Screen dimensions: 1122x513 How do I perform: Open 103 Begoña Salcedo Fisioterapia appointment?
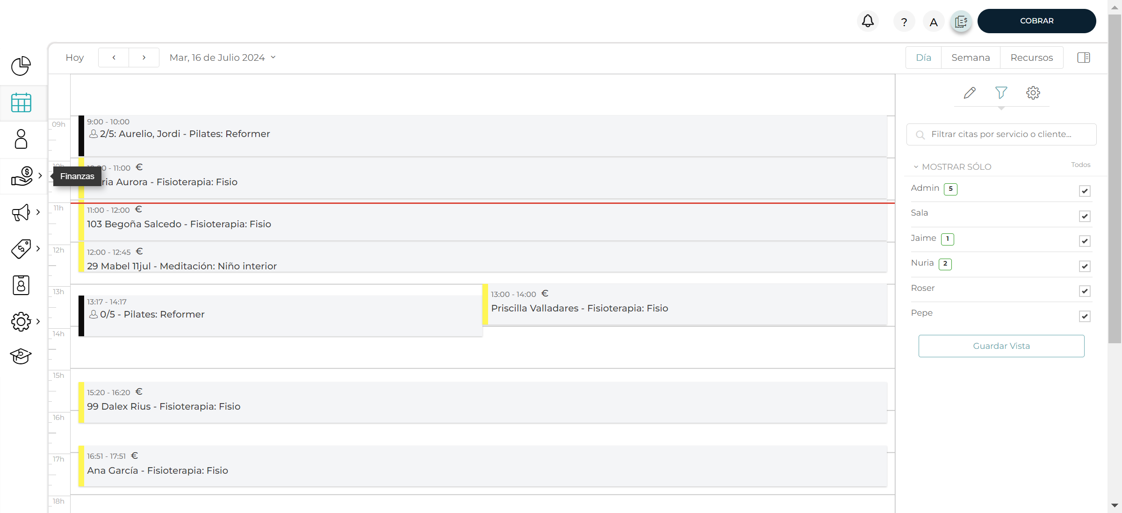pyautogui.click(x=482, y=220)
